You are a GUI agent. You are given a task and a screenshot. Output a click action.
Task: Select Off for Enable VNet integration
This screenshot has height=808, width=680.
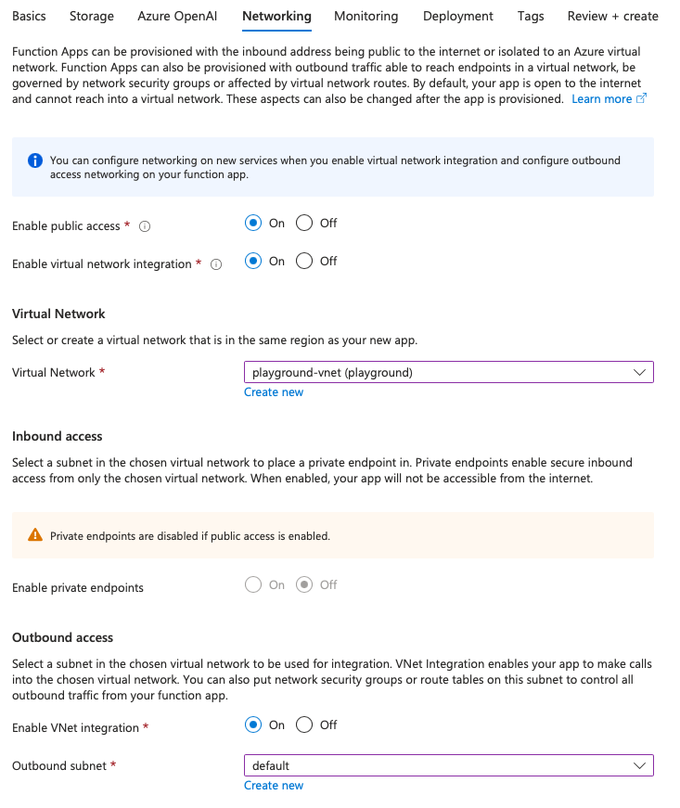[304, 725]
